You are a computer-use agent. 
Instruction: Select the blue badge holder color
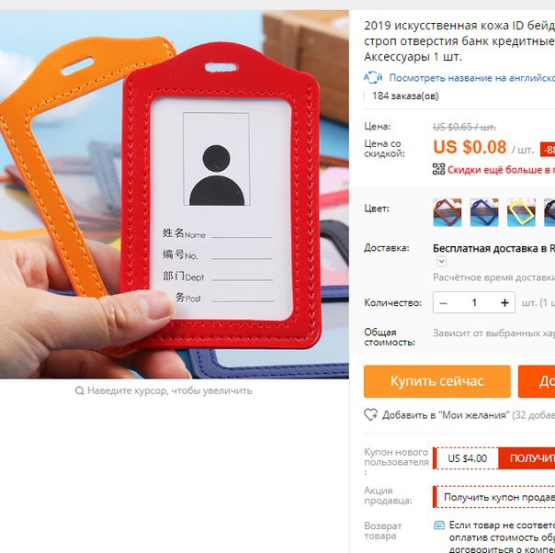pyautogui.click(x=484, y=212)
